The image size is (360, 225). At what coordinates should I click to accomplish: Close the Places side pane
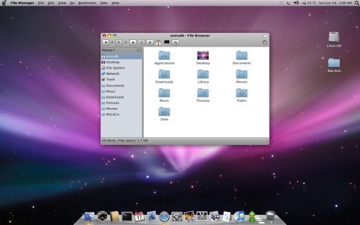click(139, 50)
